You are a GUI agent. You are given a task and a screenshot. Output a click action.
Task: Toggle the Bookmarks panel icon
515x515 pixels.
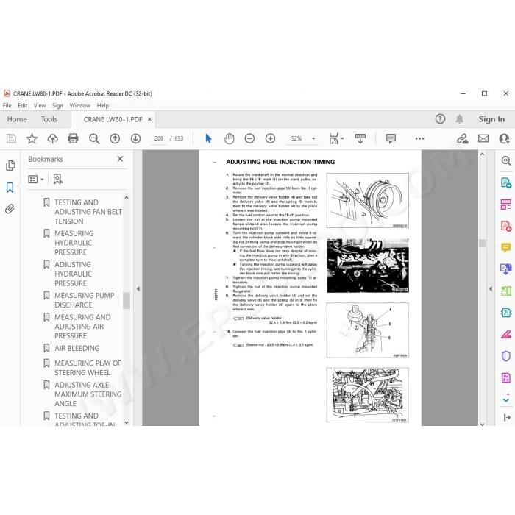pyautogui.click(x=10, y=188)
